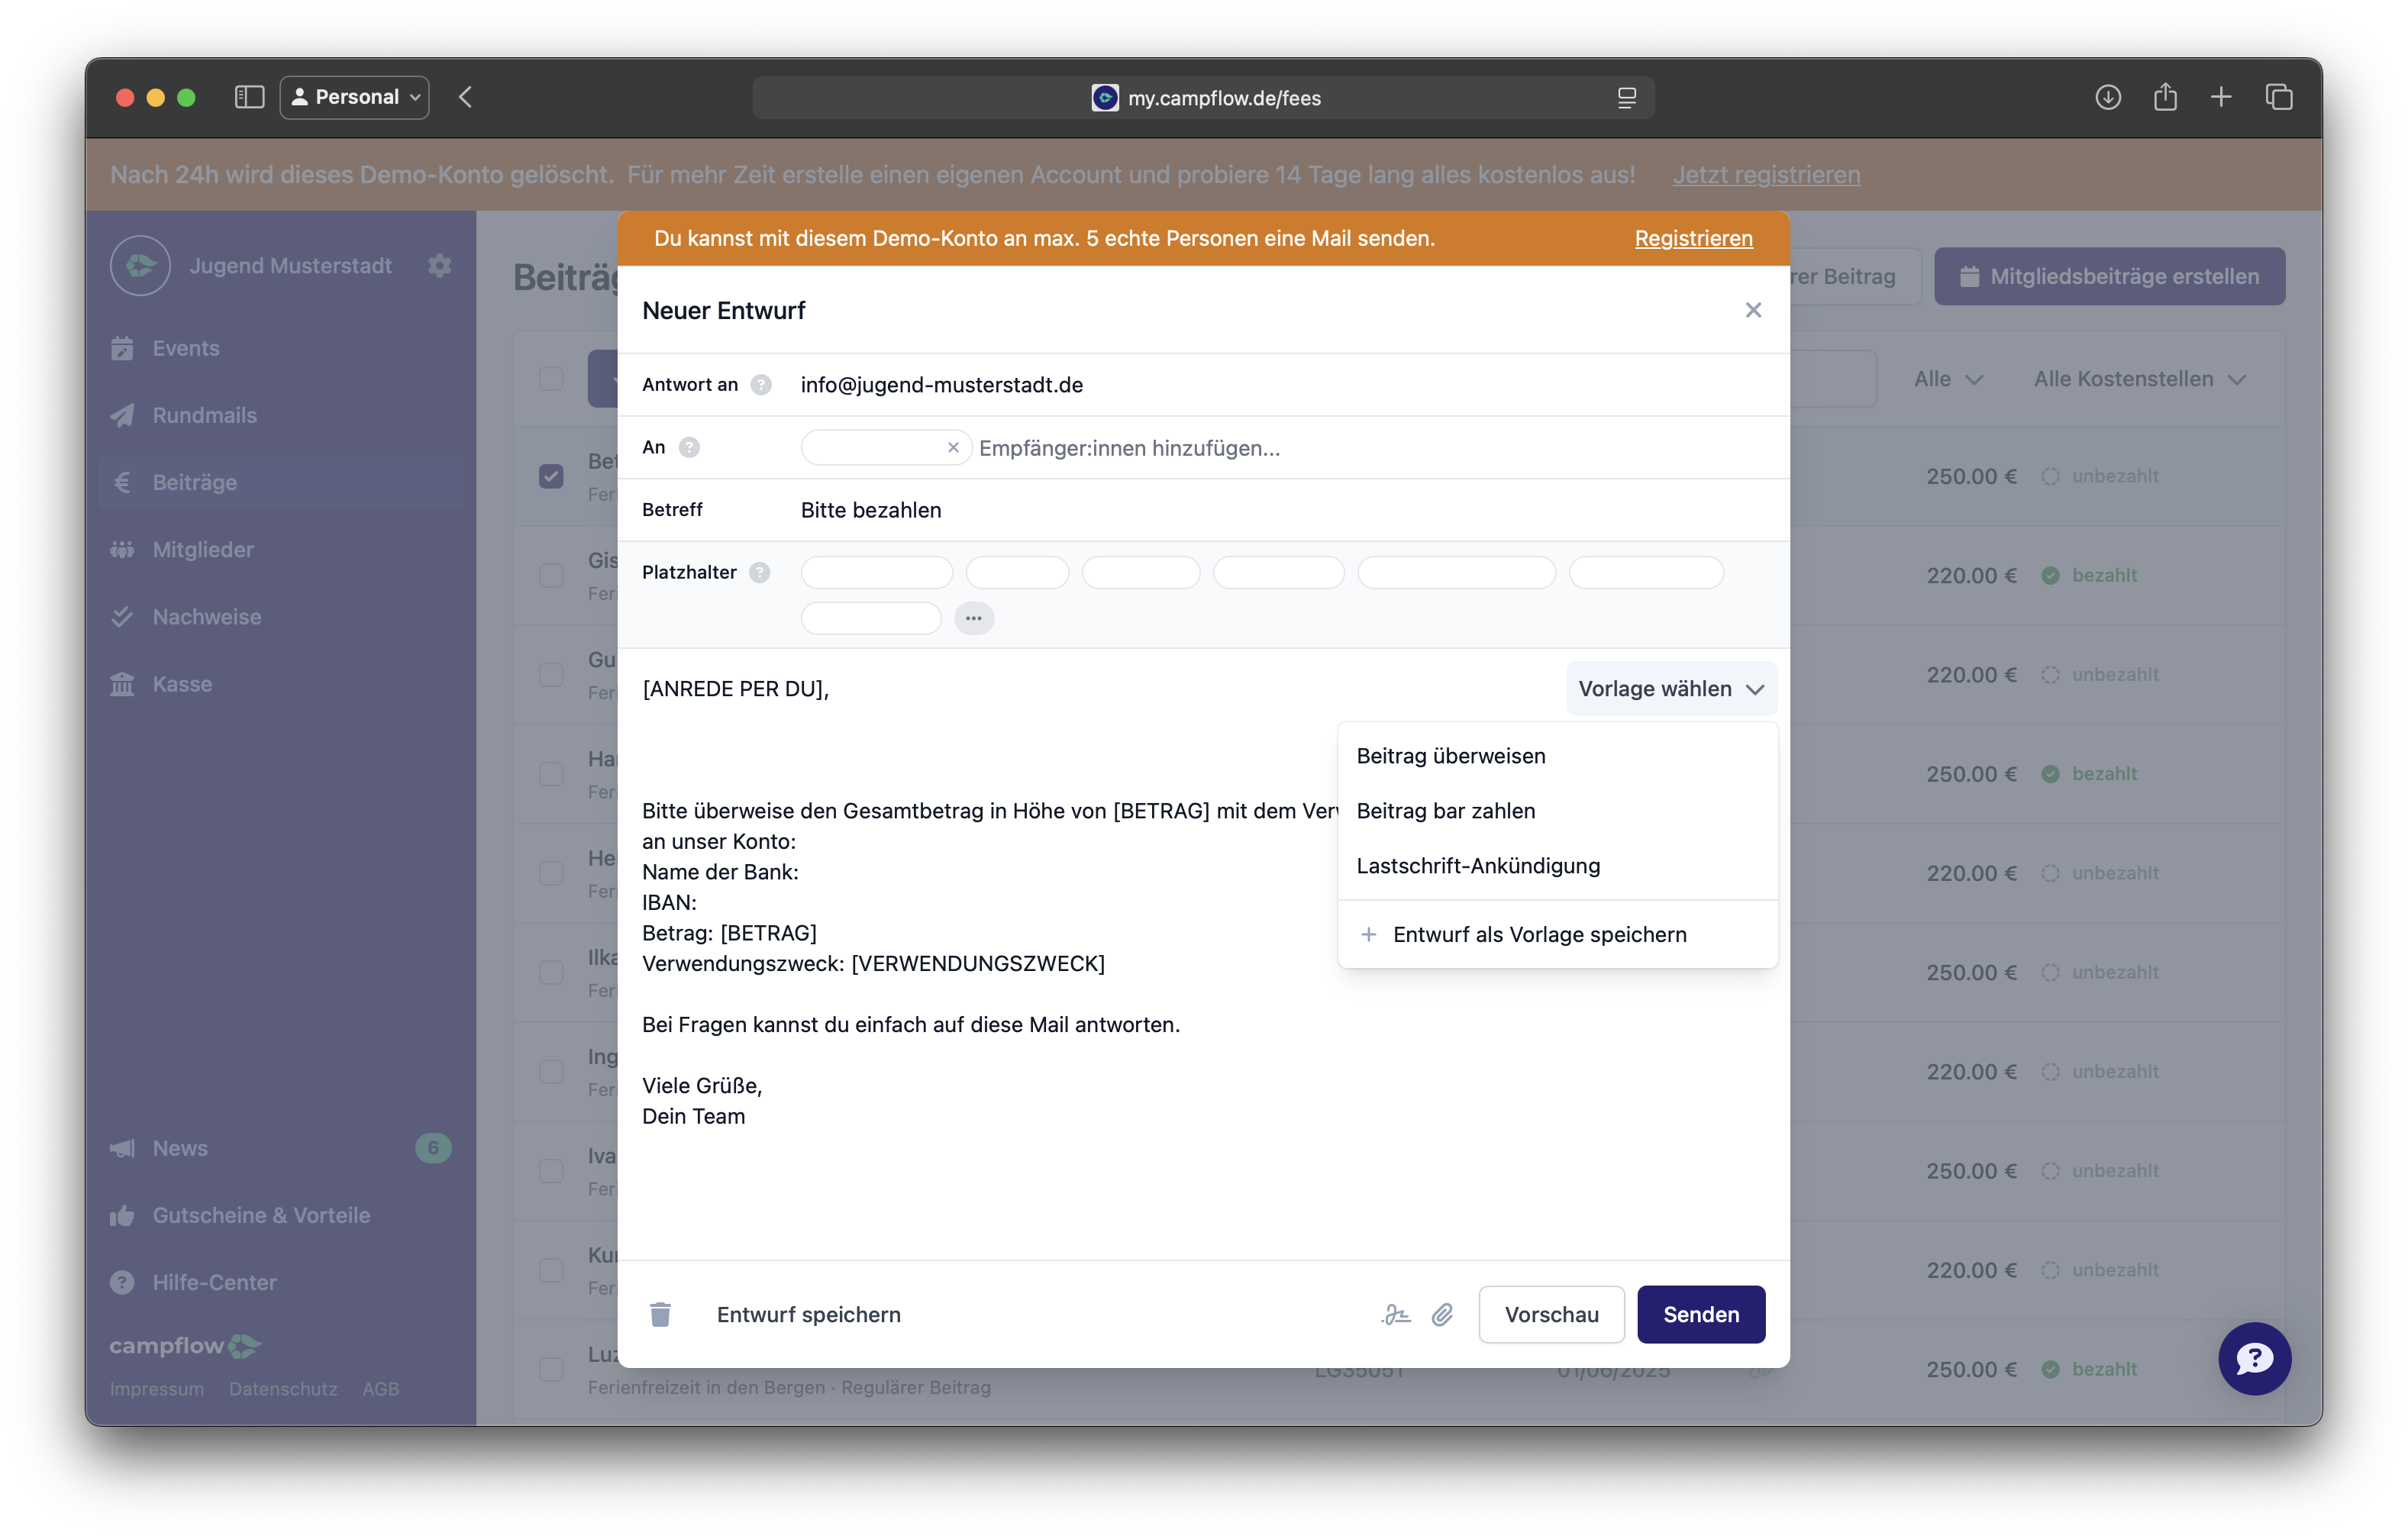Open the Personal profile dropdown in Safari

(355, 97)
